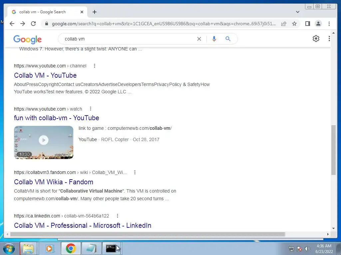Click the ca.linkedin.com breadcrumb URL

click(x=62, y=216)
